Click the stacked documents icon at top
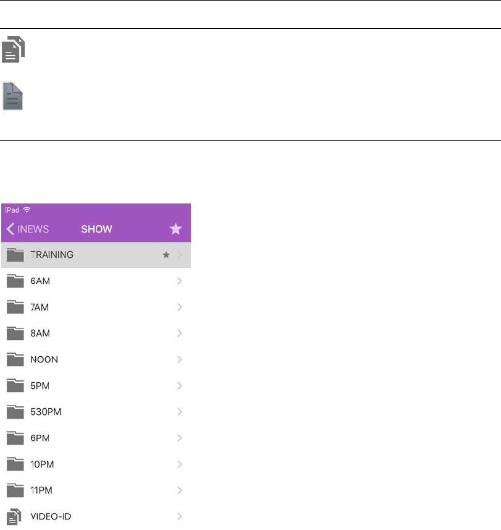501x530 pixels. click(14, 50)
